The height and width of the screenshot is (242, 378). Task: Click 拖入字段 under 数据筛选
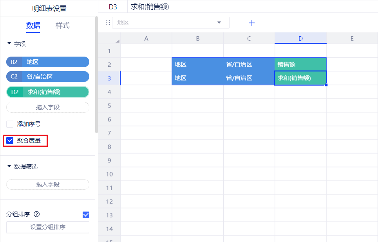pyautogui.click(x=48, y=185)
